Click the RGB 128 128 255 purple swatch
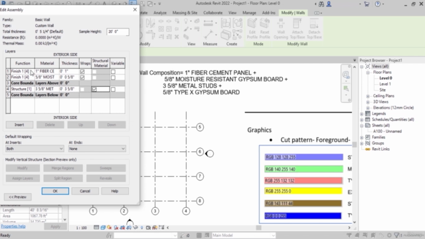Image resolution: width=425 pixels, height=239 pixels. pyautogui.click(x=304, y=157)
